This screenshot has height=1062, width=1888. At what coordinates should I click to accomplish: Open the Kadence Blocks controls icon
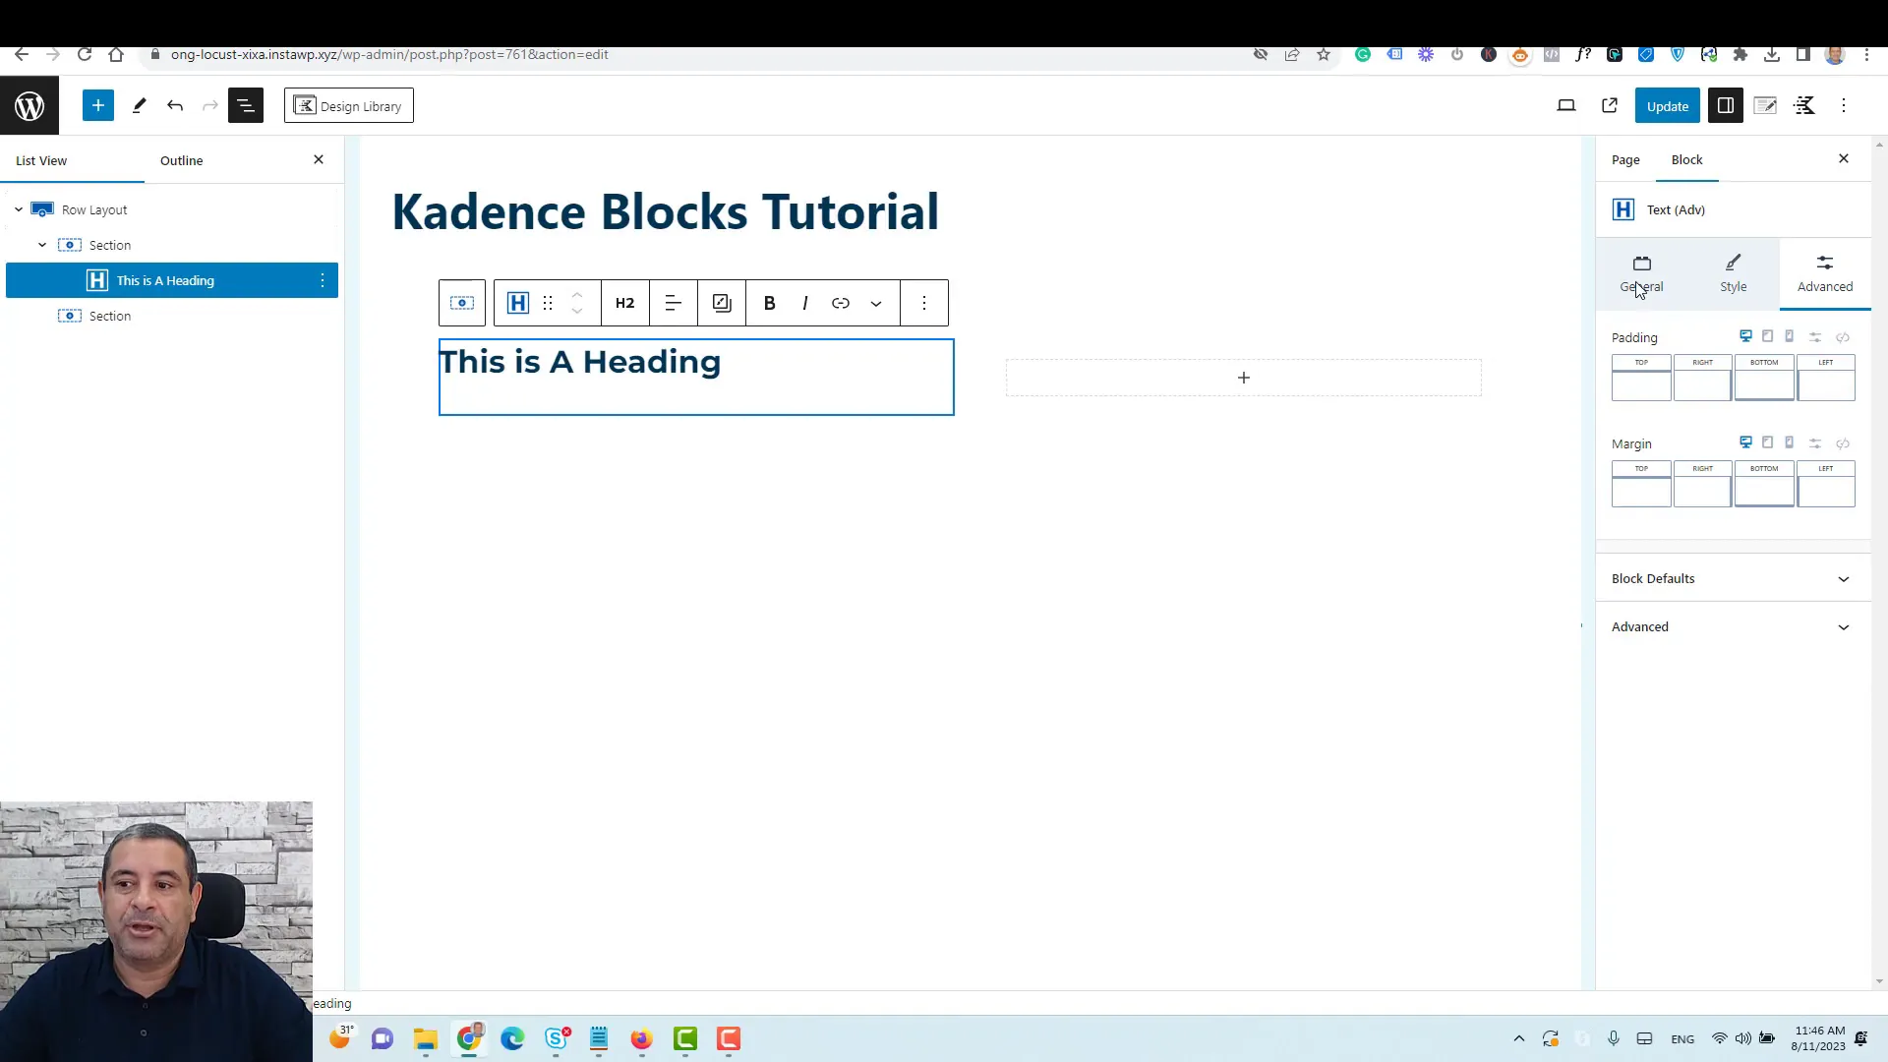coord(1804,105)
